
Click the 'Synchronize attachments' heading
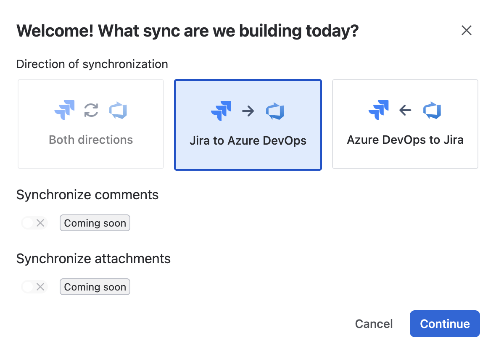93,259
